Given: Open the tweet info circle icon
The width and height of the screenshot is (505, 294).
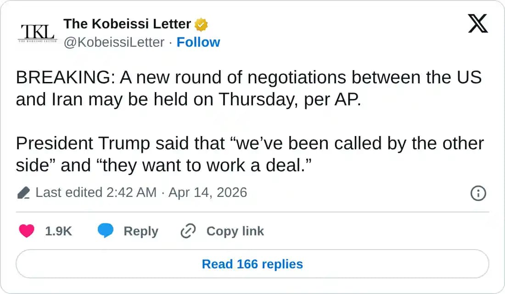Looking at the screenshot, I should click(x=478, y=193).
